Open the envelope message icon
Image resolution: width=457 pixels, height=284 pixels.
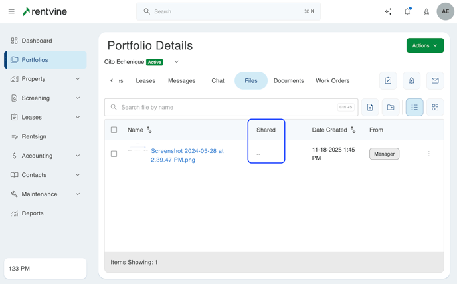tap(435, 80)
